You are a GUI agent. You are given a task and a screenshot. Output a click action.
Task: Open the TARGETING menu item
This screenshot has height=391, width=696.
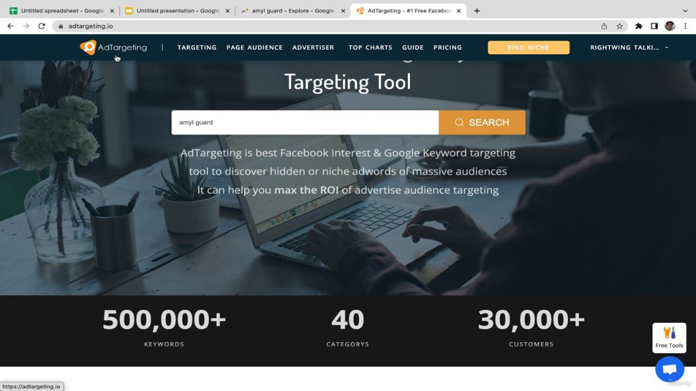(x=196, y=48)
